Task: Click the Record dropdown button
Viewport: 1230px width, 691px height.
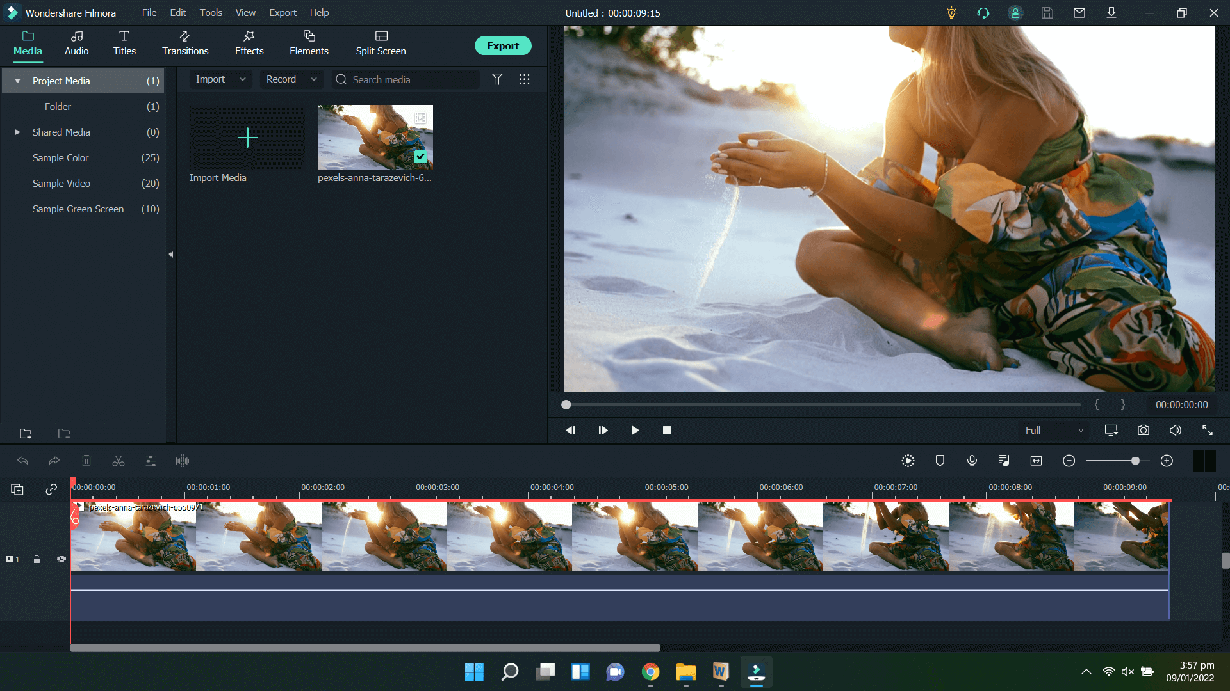Action: 290,79
